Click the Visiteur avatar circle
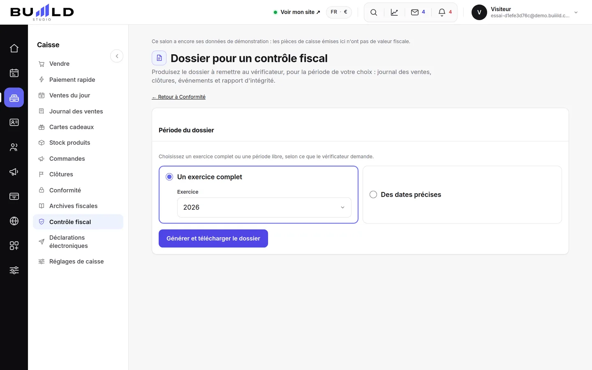This screenshot has width=592, height=370. [479, 12]
